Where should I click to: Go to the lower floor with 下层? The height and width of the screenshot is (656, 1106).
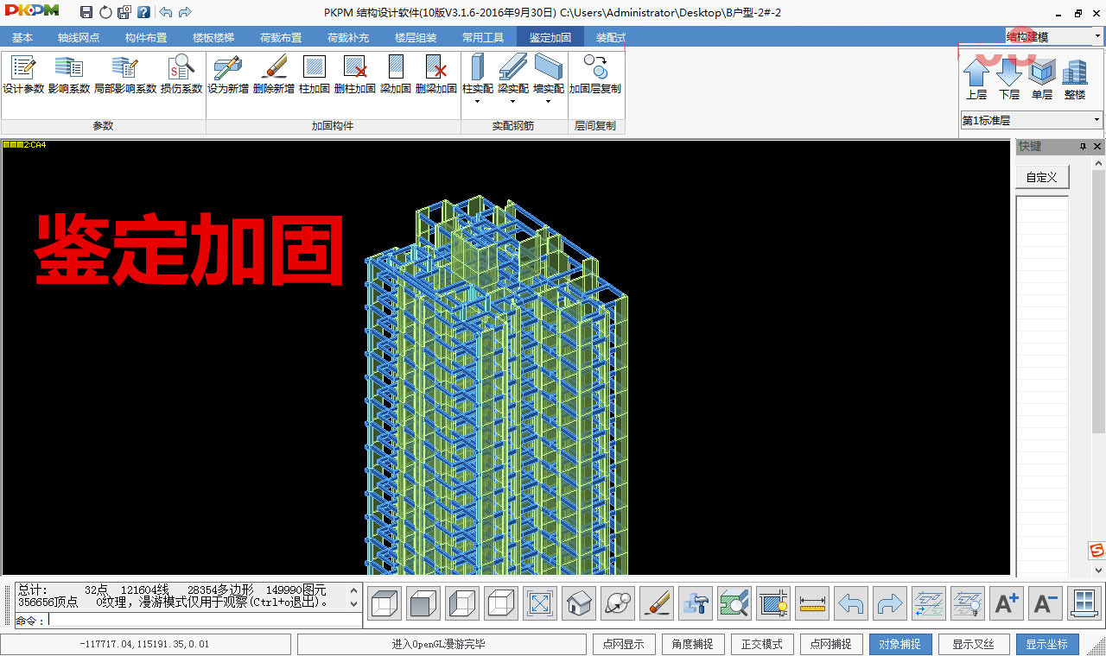(x=1009, y=79)
